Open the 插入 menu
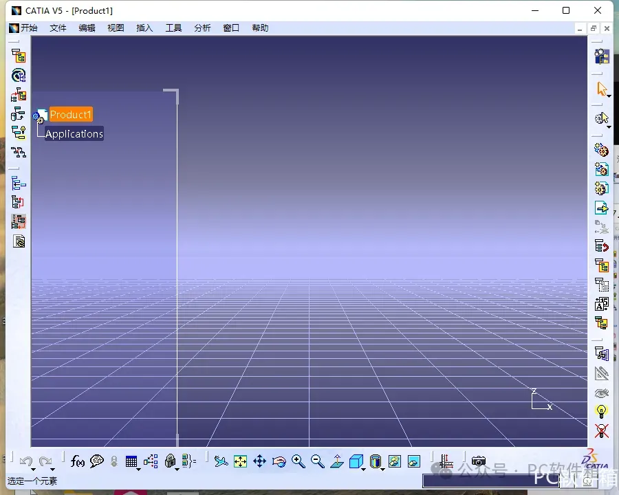 (144, 28)
